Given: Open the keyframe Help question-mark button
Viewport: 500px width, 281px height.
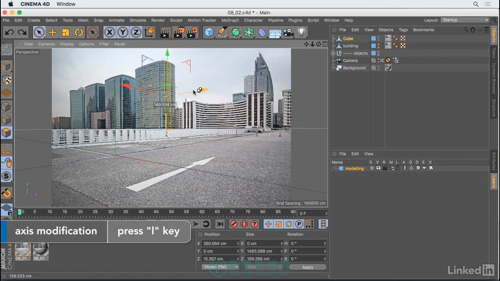Looking at the screenshot, I should coord(254,224).
